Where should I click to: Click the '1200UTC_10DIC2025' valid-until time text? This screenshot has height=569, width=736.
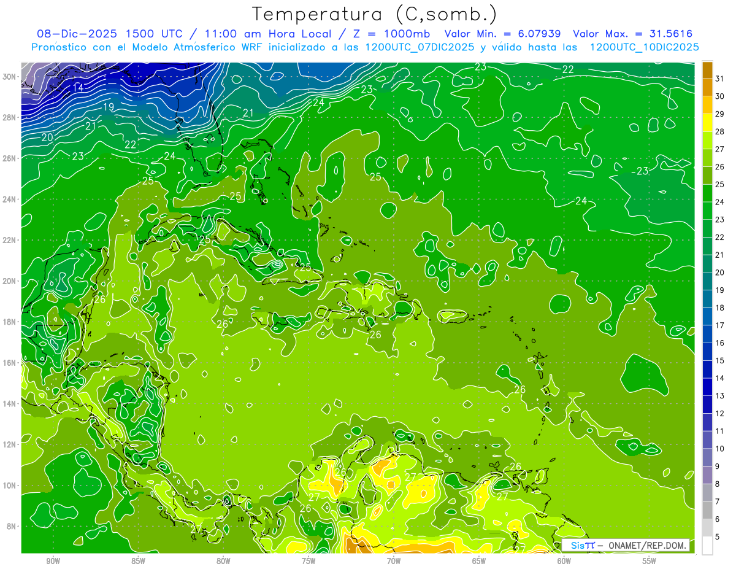[x=644, y=47]
